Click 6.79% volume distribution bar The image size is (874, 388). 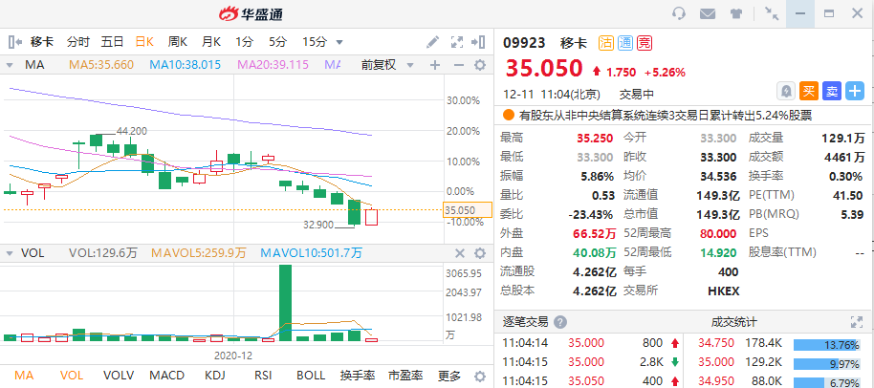[x=826, y=382]
